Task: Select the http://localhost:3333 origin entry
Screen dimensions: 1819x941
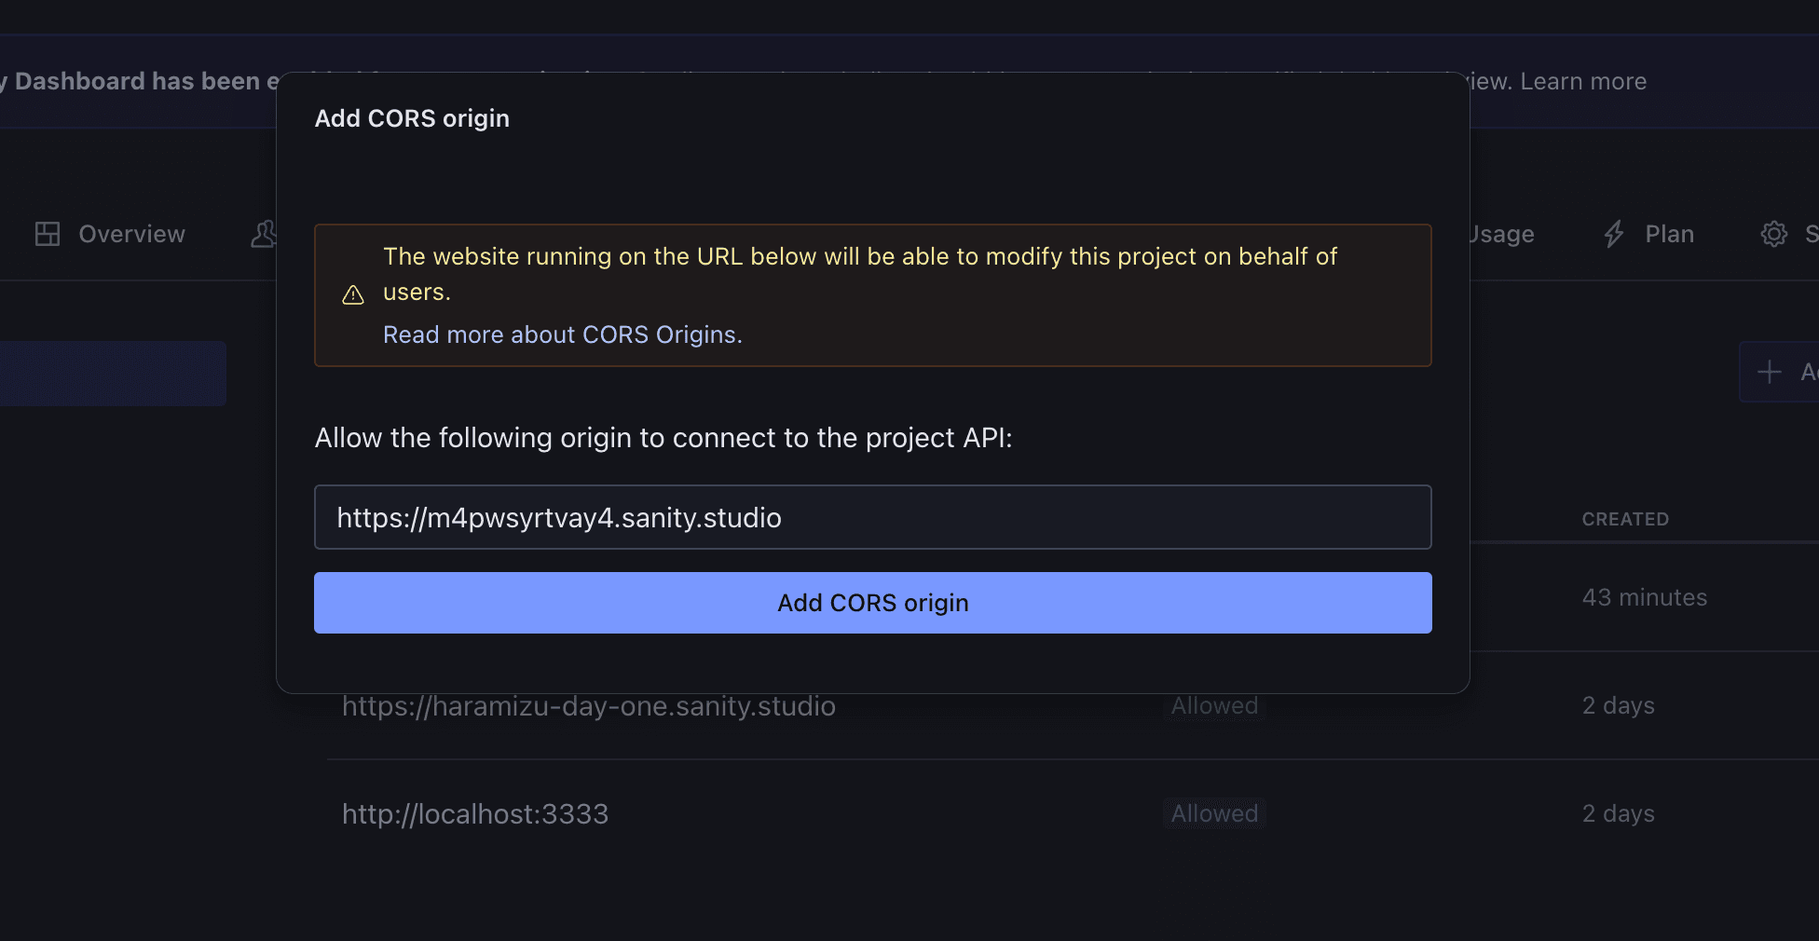Action: (475, 814)
